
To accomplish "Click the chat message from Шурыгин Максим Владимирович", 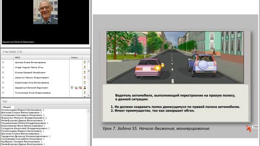I will (x=24, y=118).
